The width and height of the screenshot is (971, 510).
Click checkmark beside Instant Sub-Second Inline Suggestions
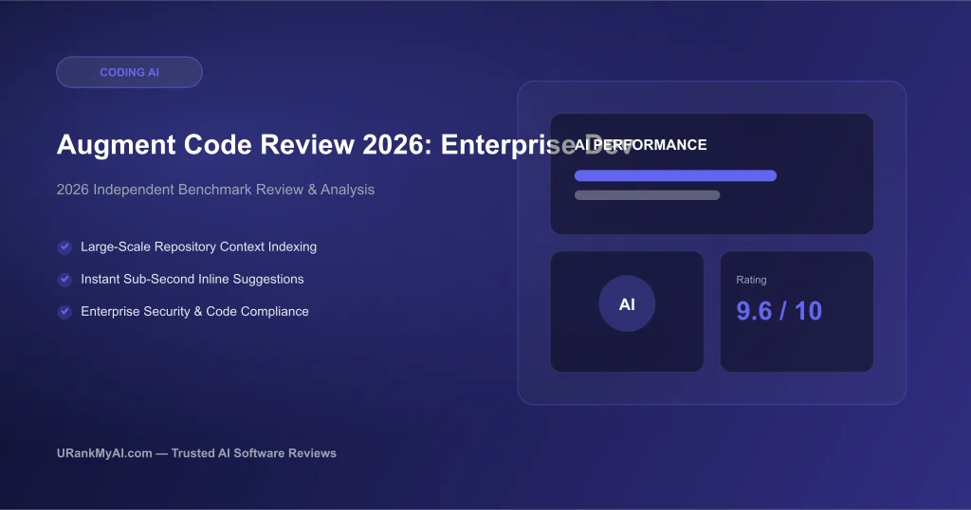coord(64,280)
